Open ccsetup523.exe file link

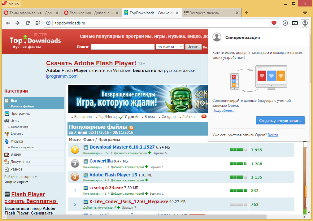click(106, 188)
